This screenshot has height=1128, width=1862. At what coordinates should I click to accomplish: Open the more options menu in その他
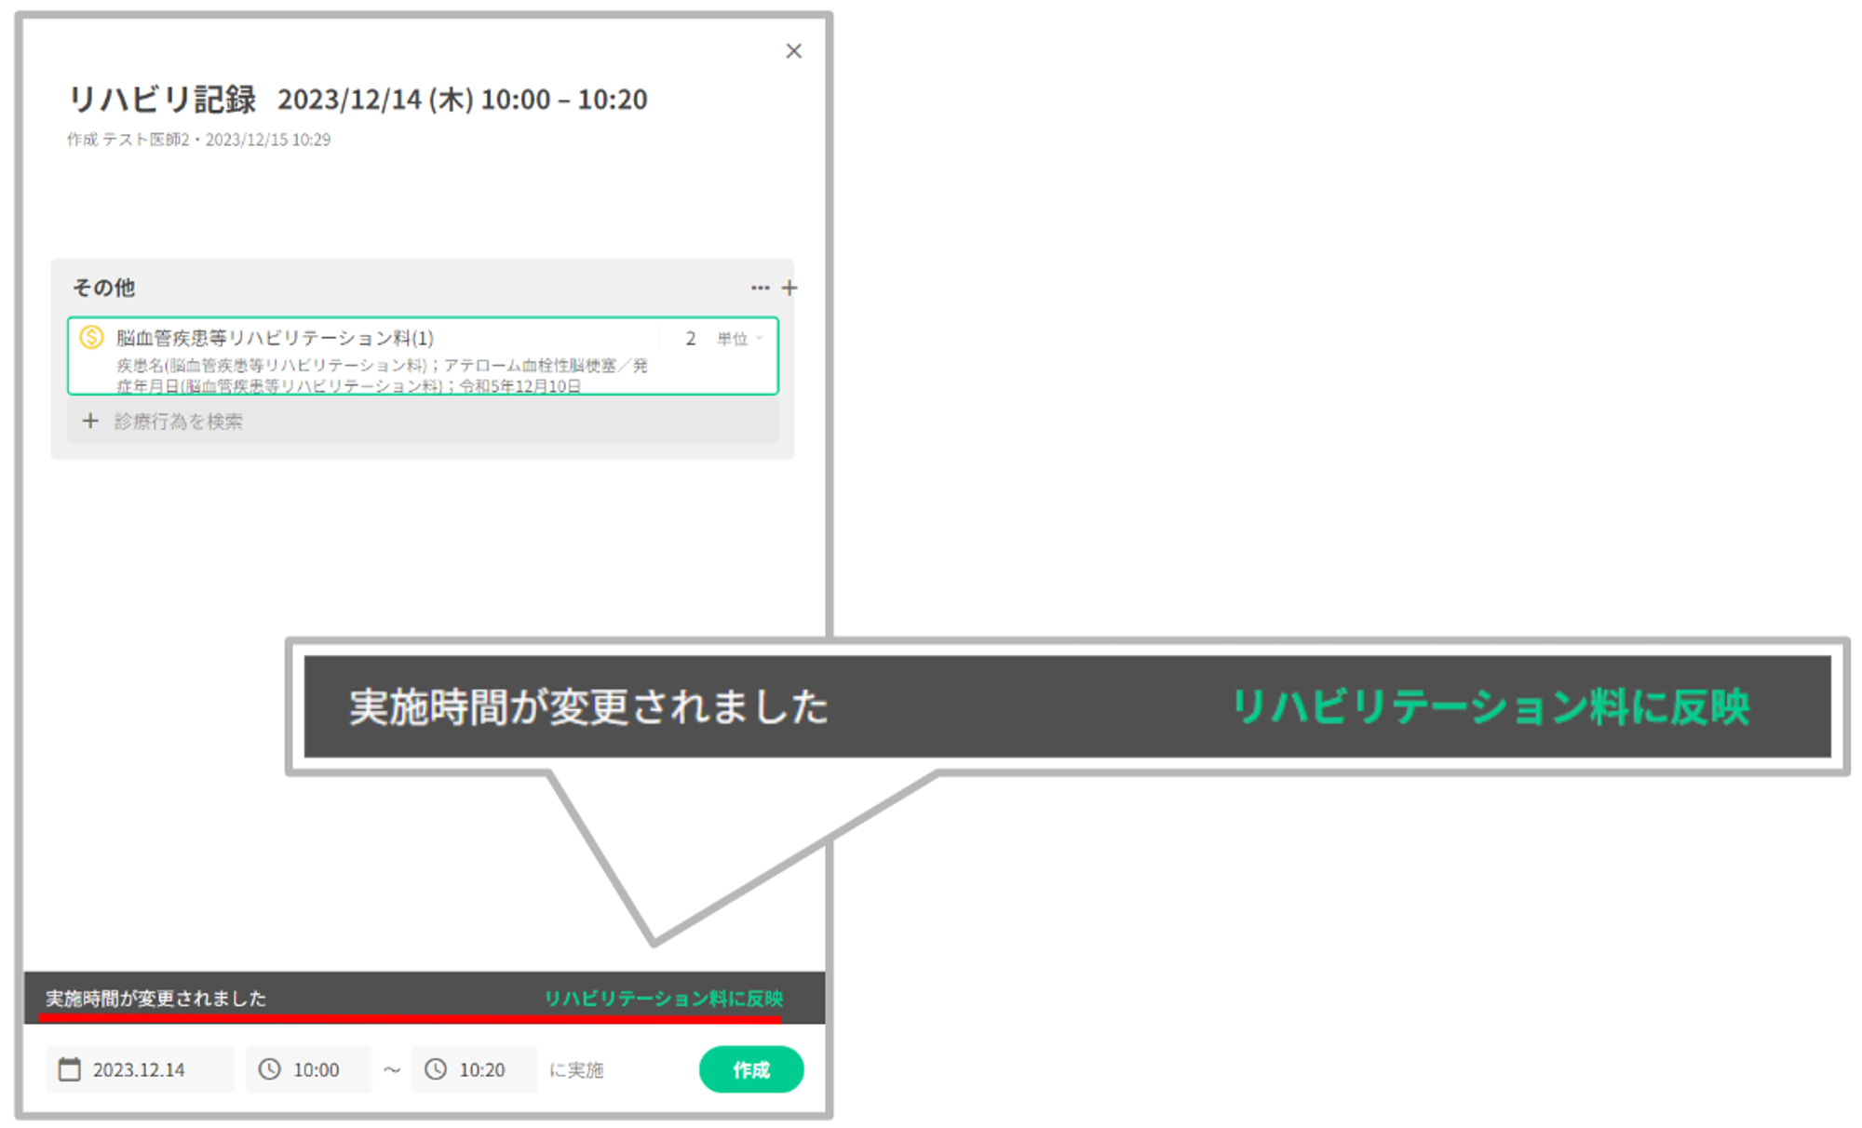760,289
